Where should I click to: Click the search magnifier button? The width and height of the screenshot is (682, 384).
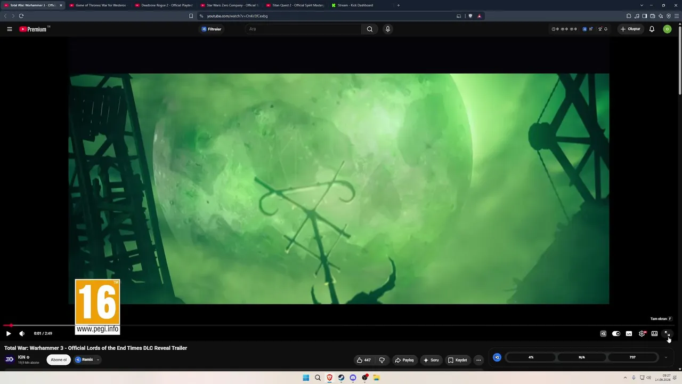pos(370,29)
